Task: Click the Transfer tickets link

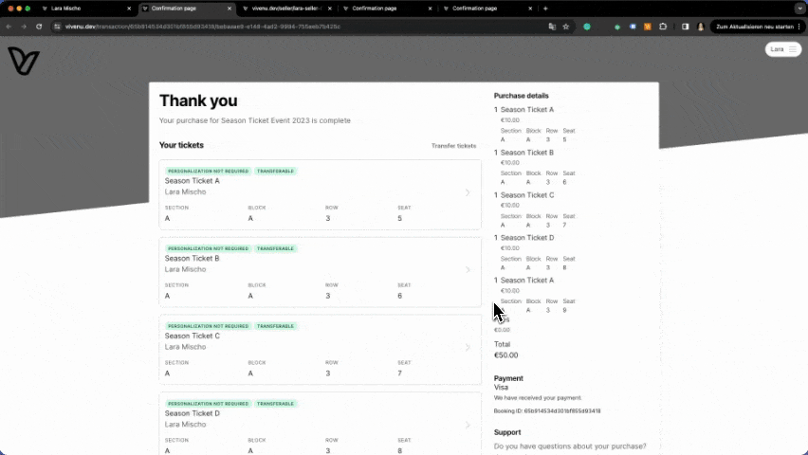Action: (x=453, y=146)
